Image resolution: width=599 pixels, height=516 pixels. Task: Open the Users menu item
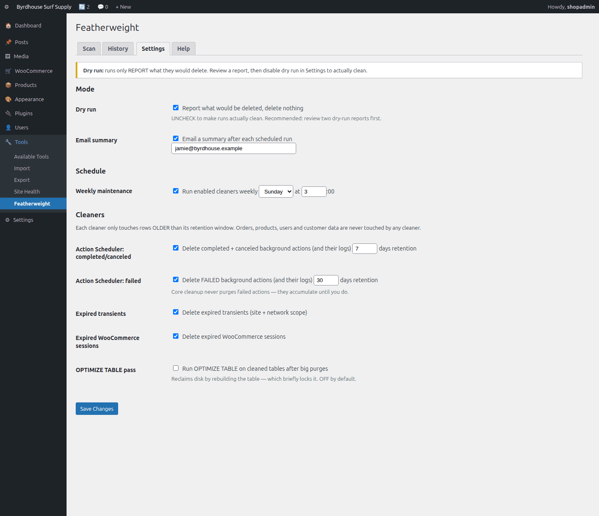click(x=33, y=128)
